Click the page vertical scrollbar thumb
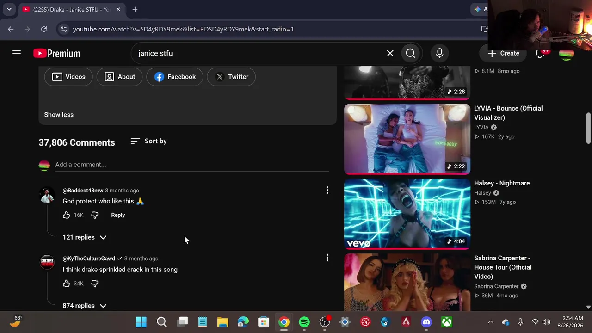Viewport: 592px width, 333px height. [x=588, y=128]
